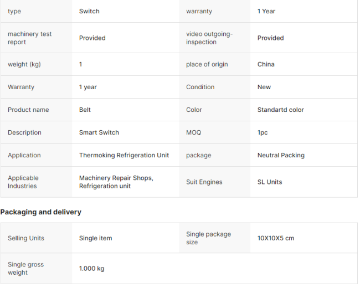360x288 pixels.
Task: Click the 'weight (kg)' label
Action: pos(24,64)
